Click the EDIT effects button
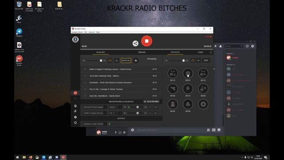 pos(206,60)
